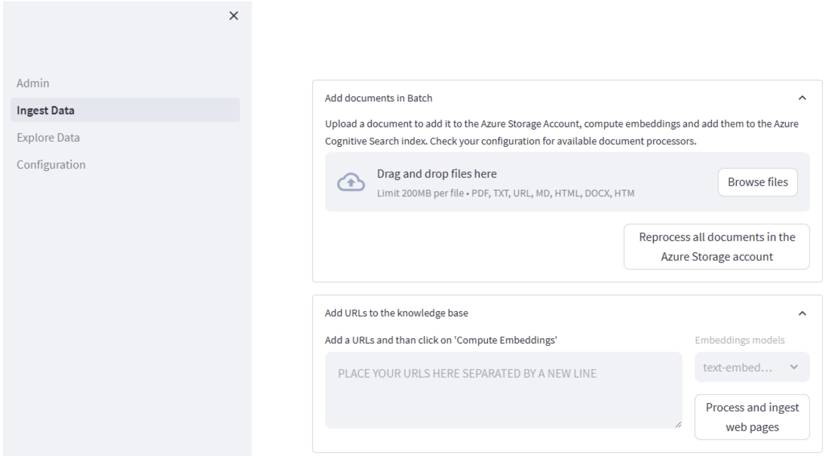Open the Admin page
Screen dimensions: 831x456
[33, 83]
